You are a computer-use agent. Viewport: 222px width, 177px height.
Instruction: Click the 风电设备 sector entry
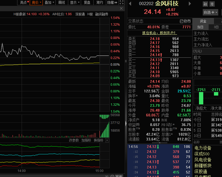[x=203, y=160]
